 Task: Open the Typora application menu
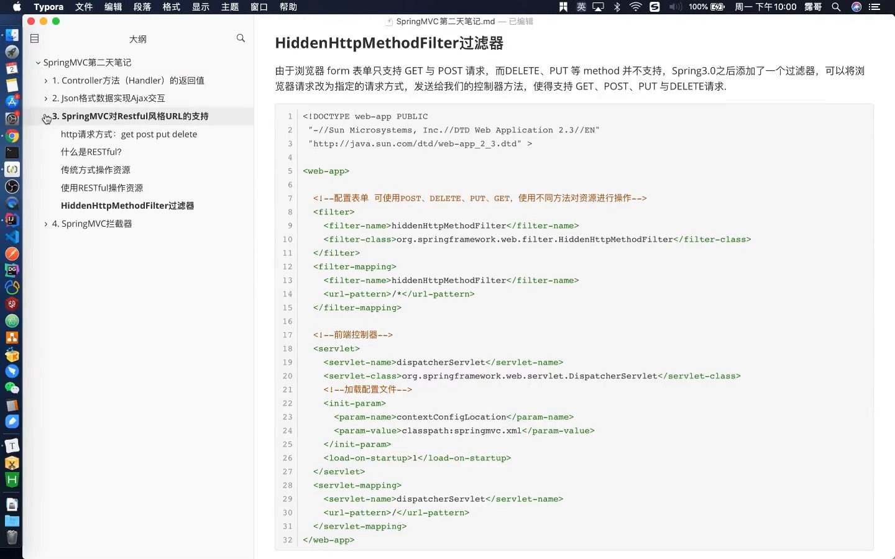[48, 7]
